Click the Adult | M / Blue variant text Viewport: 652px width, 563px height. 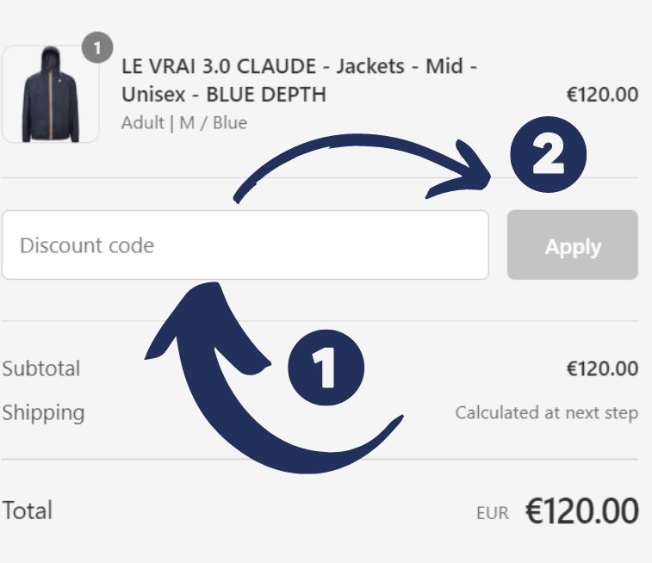point(184,123)
